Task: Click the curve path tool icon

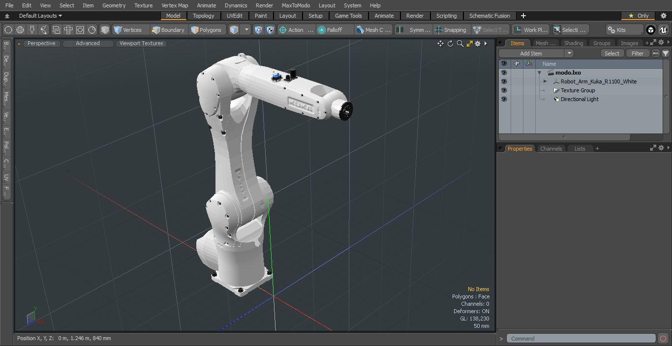Action: (x=44, y=30)
